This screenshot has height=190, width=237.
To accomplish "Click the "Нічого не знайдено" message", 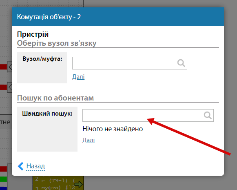I will [113, 129].
